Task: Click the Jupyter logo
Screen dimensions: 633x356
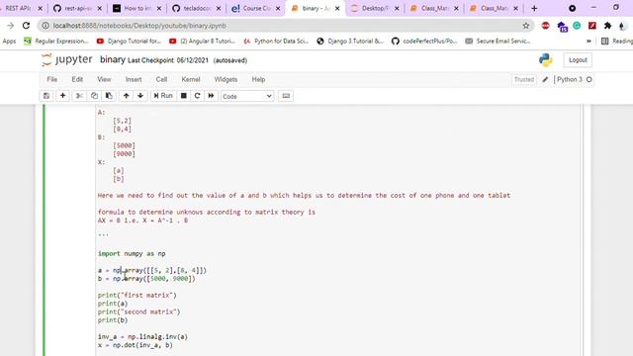Action: pos(67,59)
